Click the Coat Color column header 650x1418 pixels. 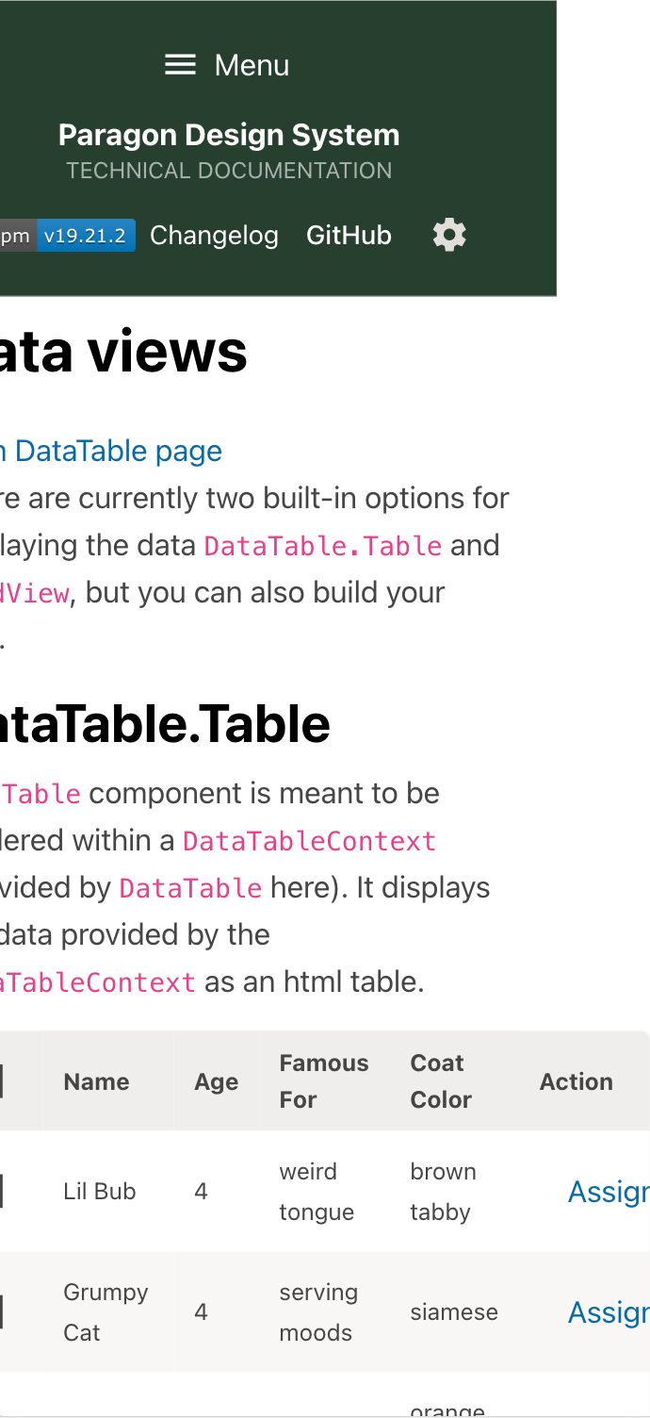click(440, 1080)
